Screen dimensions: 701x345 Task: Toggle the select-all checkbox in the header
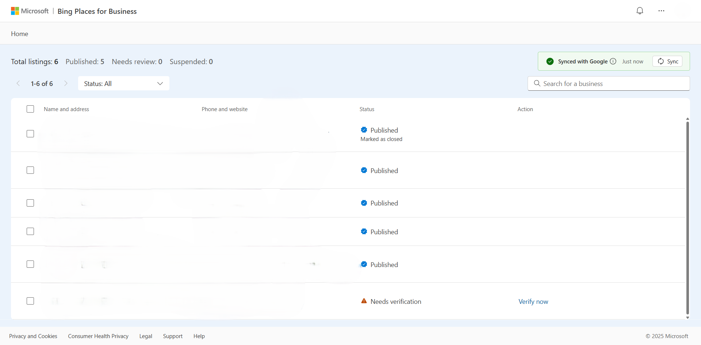click(x=30, y=109)
